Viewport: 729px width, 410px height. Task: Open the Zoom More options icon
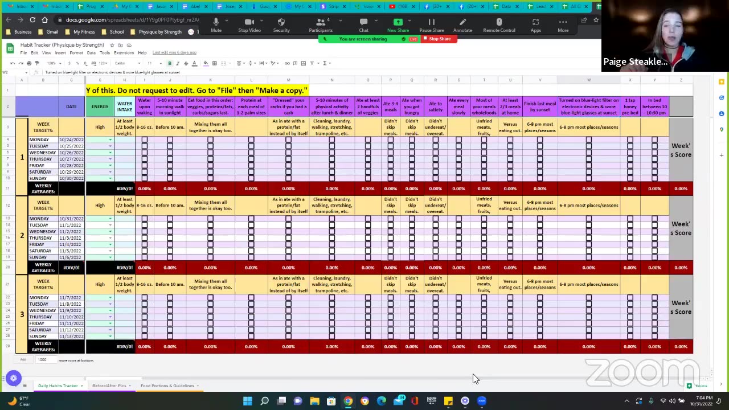pyautogui.click(x=563, y=22)
